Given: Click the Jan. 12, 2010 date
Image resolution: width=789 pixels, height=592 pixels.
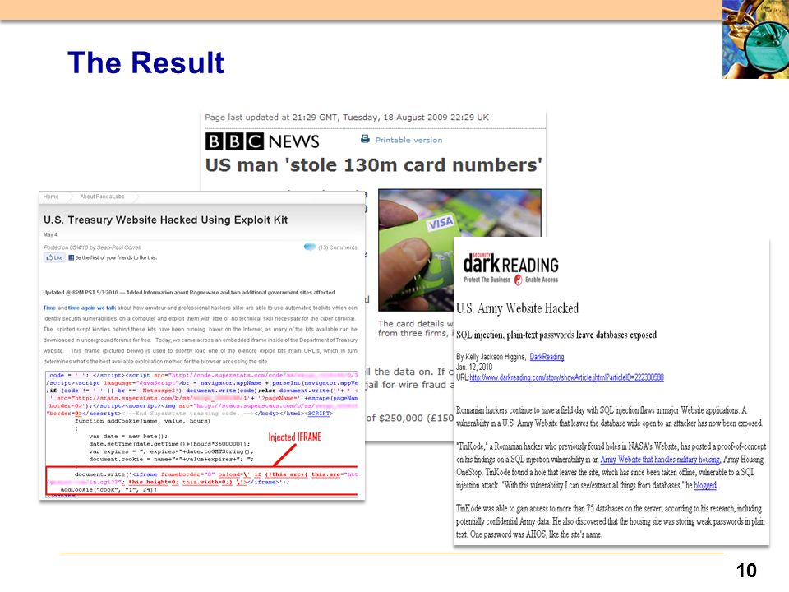Looking at the screenshot, I should [474, 367].
